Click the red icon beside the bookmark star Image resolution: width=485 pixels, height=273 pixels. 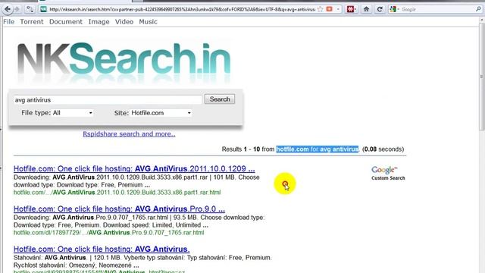pos(330,9)
